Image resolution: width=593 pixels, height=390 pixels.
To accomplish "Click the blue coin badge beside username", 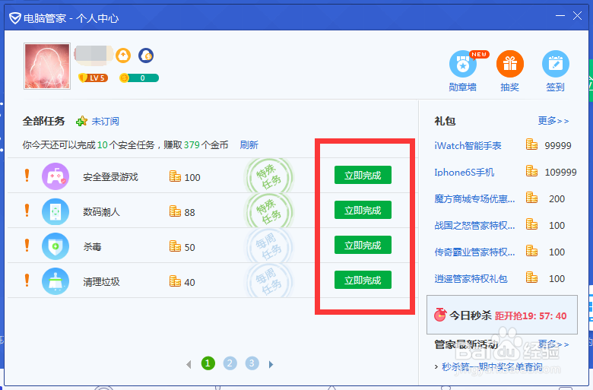I will (146, 55).
